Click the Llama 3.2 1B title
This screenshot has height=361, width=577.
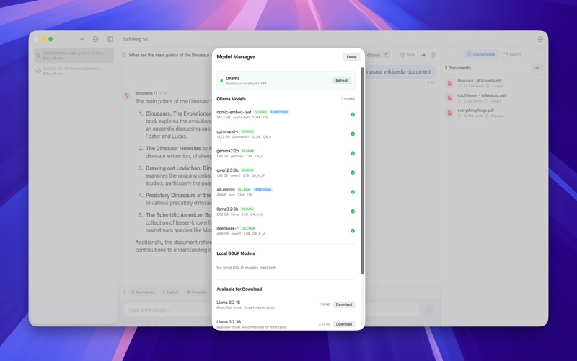[228, 303]
